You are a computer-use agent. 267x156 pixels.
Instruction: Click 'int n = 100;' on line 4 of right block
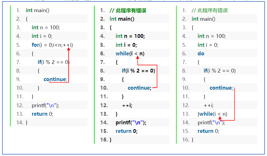[x=211, y=36]
